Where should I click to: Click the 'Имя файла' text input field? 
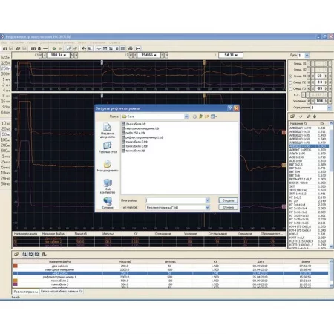pos(175,200)
